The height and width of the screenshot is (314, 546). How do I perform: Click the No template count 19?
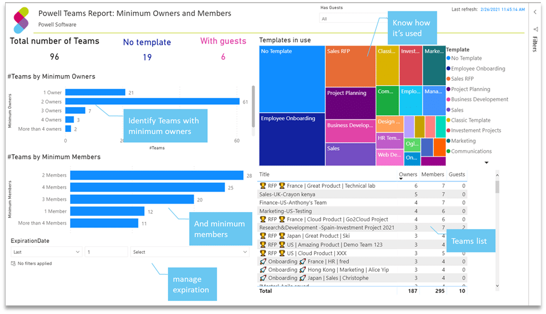tap(147, 57)
